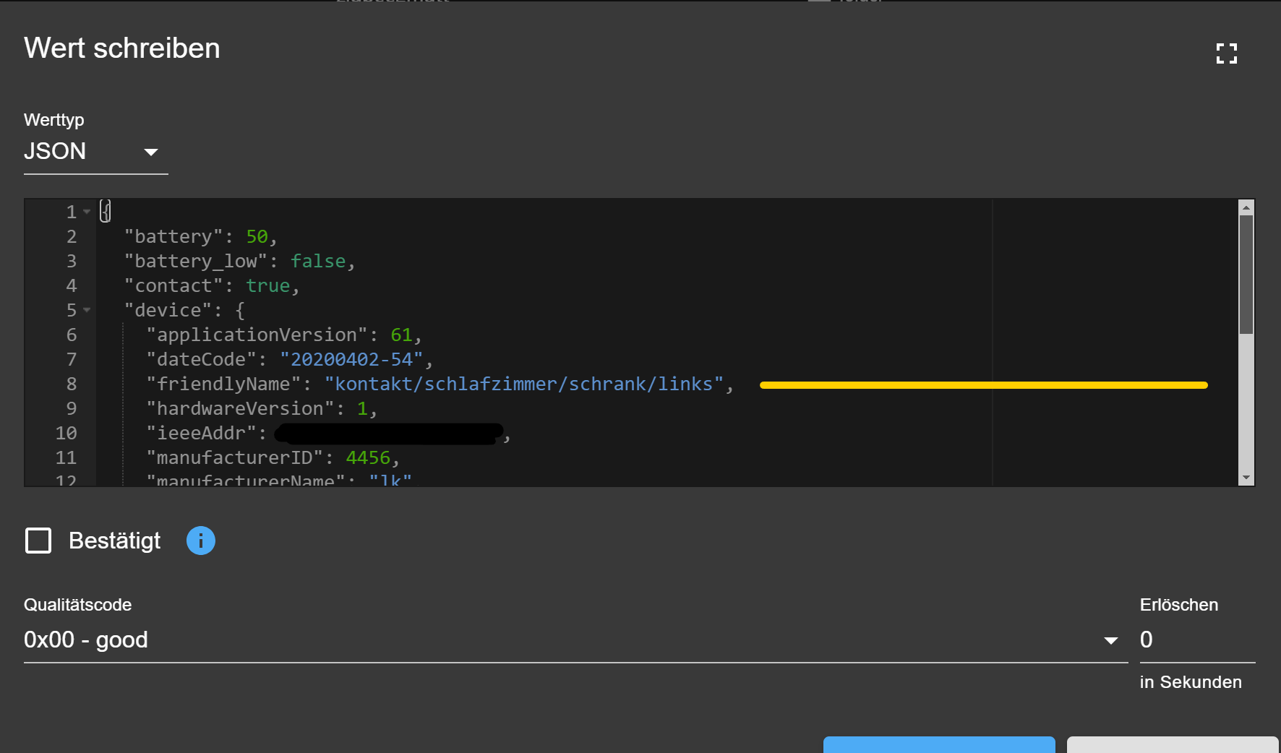The width and height of the screenshot is (1281, 753).
Task: Toggle fullscreen mode for the dialog
Action: [x=1226, y=53]
